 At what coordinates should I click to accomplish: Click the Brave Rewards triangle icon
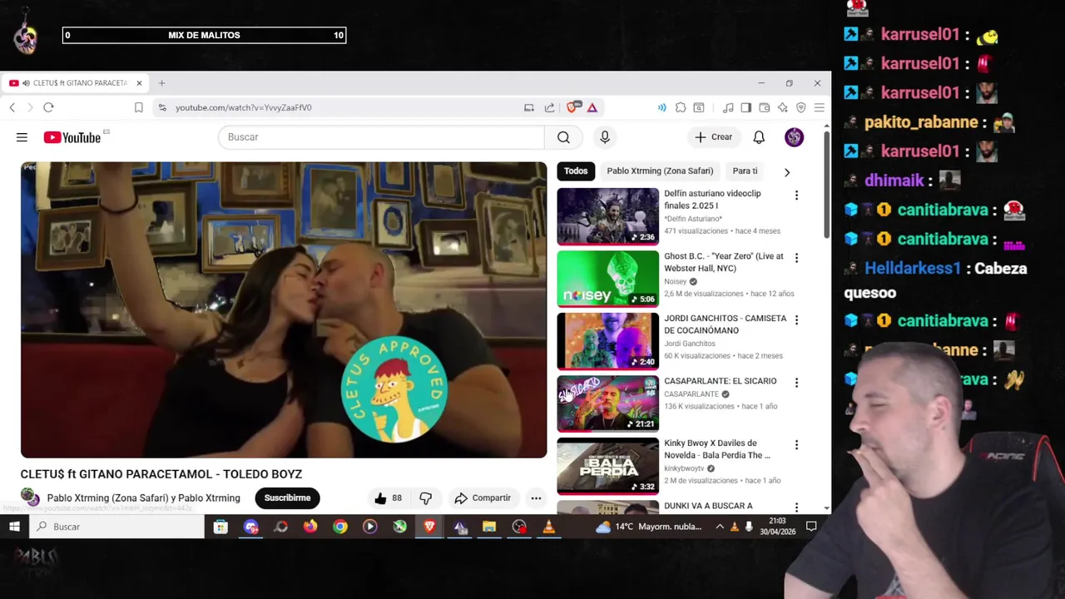pyautogui.click(x=592, y=107)
